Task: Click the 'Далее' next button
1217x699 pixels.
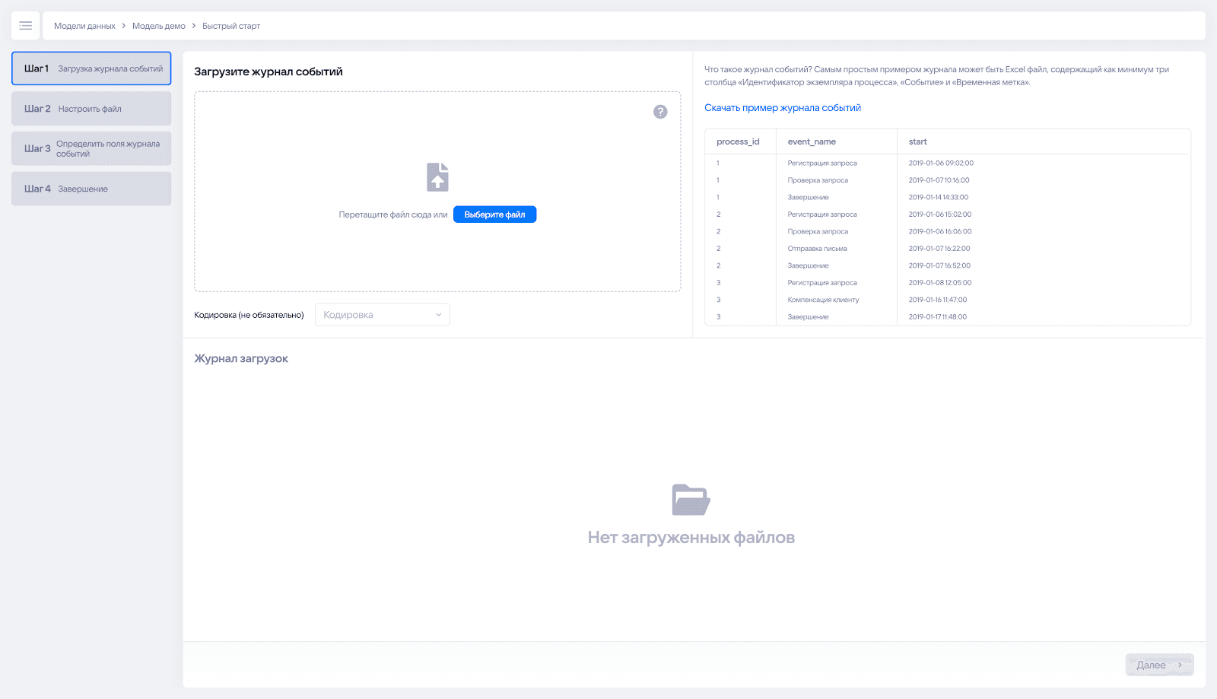Action: (1158, 665)
